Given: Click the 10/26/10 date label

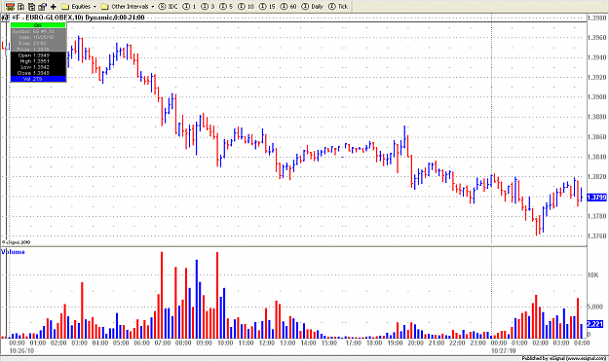Looking at the screenshot, I should point(21,350).
